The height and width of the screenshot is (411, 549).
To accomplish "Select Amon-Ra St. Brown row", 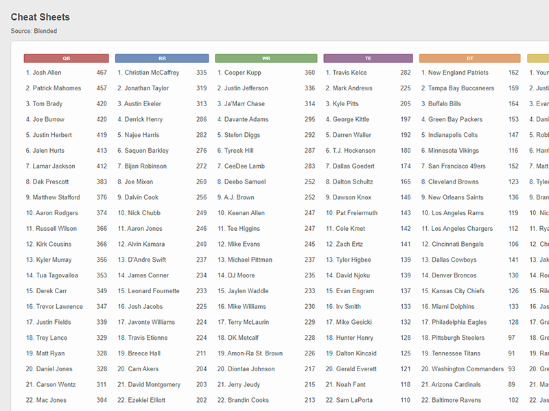I will pos(266,353).
